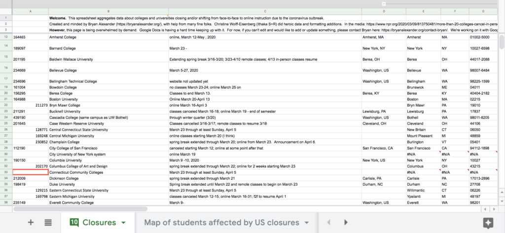
Task: Select the 202170 ID cell
Action: tap(30, 166)
